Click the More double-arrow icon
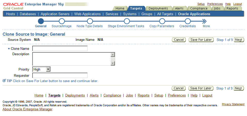Screen dimensions: 247x116 tap(204, 21)
